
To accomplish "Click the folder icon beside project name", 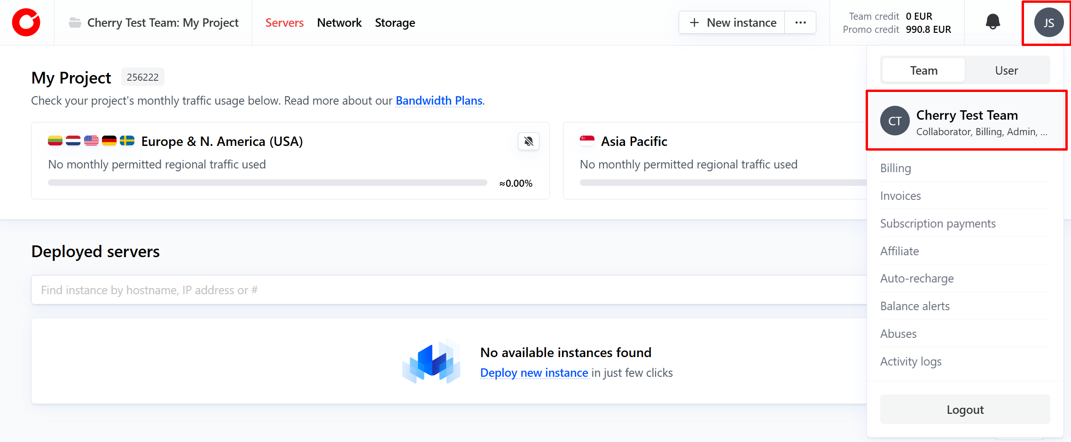I will click(75, 23).
